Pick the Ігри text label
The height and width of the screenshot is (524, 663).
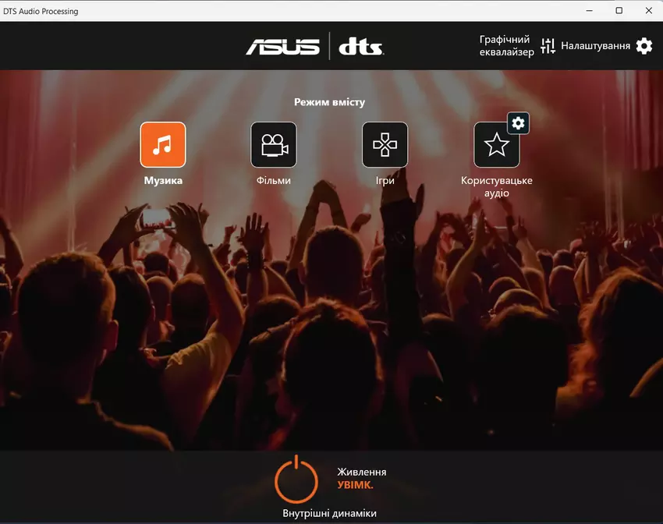[385, 180]
